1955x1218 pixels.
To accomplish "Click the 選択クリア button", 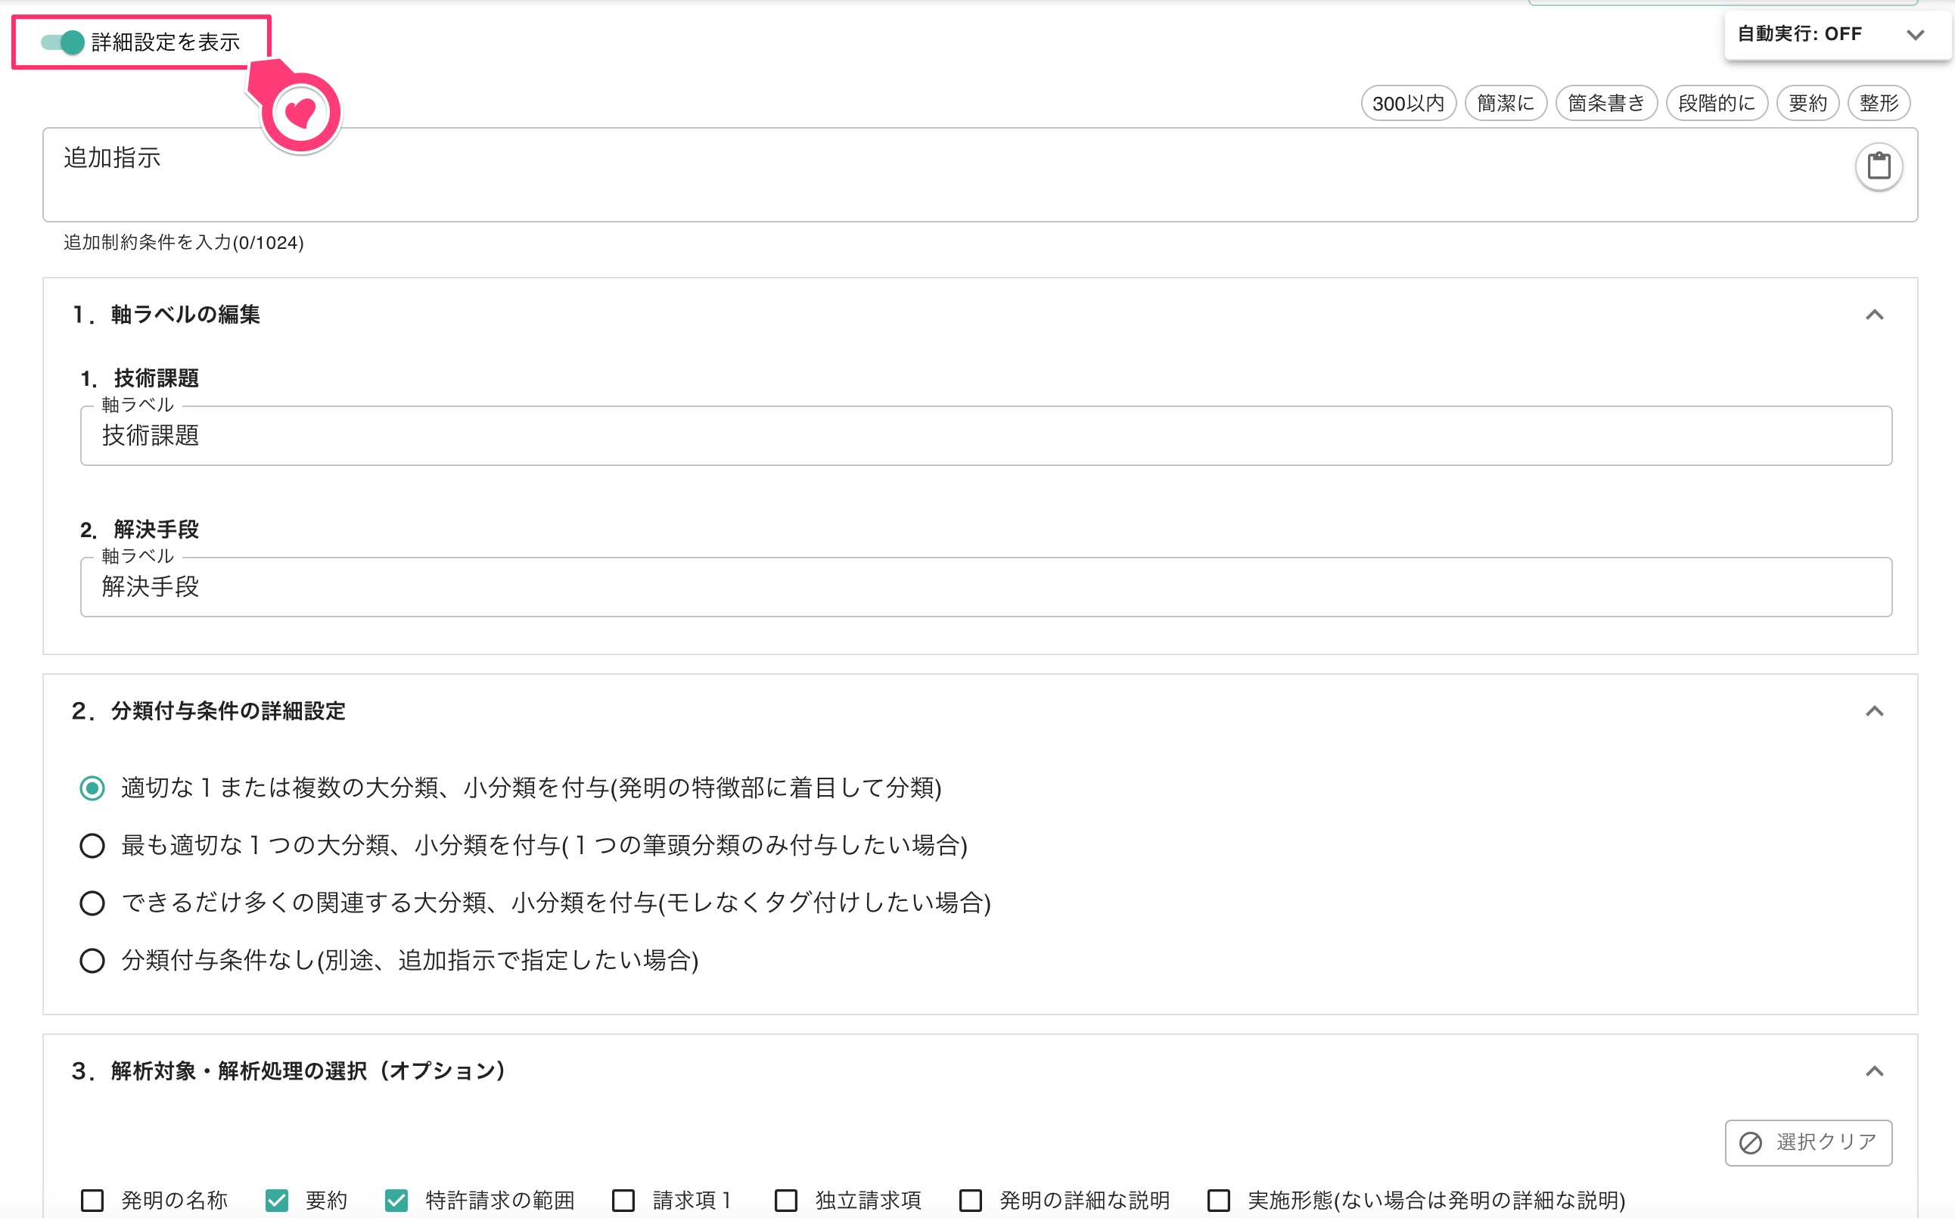I will click(1807, 1142).
